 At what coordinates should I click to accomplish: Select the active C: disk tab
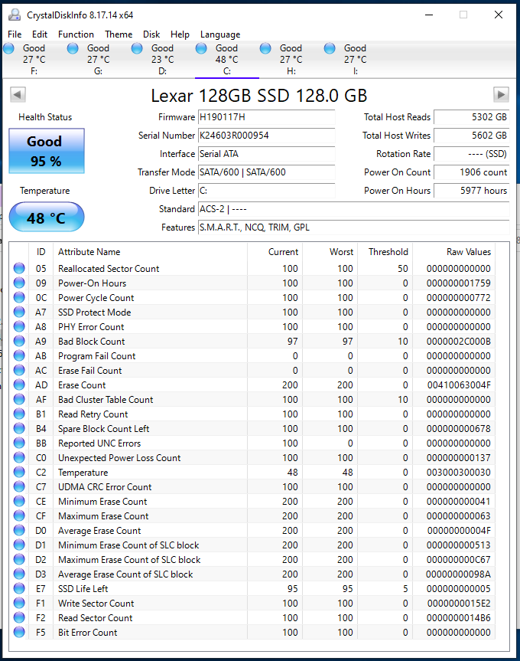point(227,60)
